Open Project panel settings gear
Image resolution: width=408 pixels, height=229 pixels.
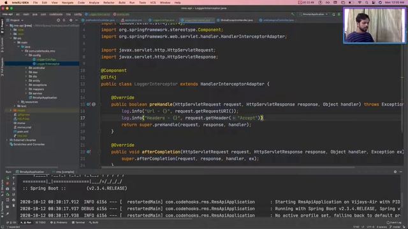pyautogui.click(x=71, y=20)
